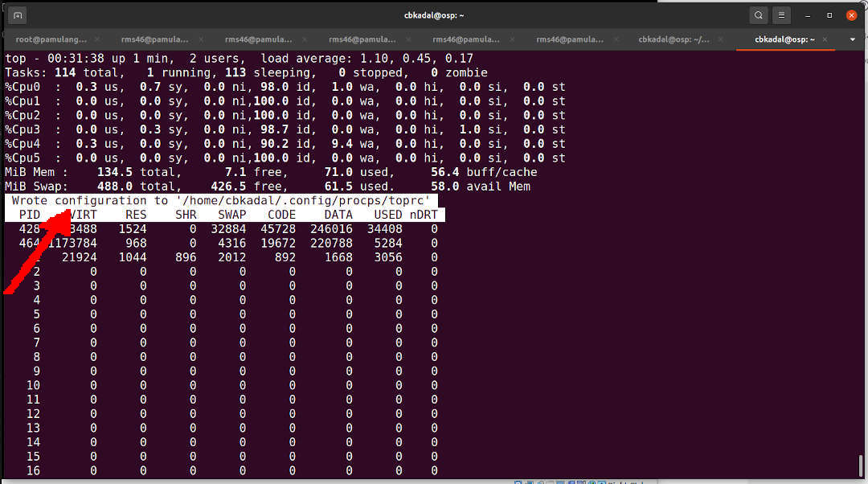Click the CODE column header
Viewport: 868px width, 484px height.
click(282, 215)
